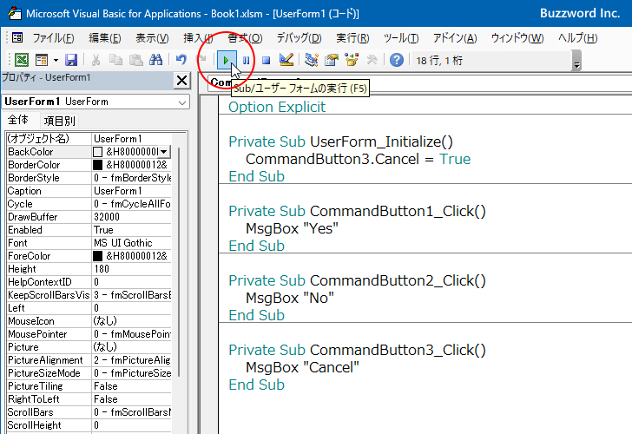The height and width of the screenshot is (434, 632).
Task: Open Help with the blue question mark icon
Action: click(397, 60)
